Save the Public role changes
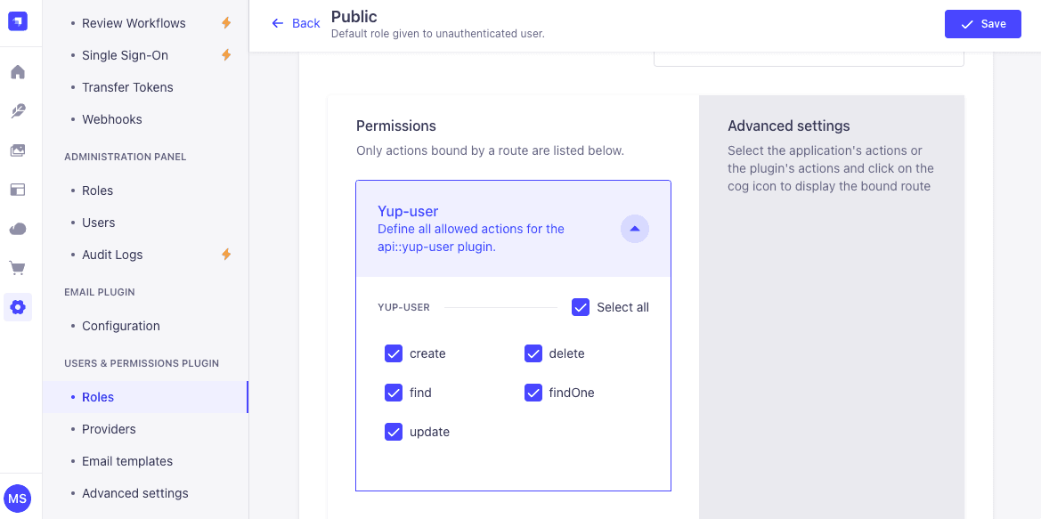 click(x=982, y=24)
